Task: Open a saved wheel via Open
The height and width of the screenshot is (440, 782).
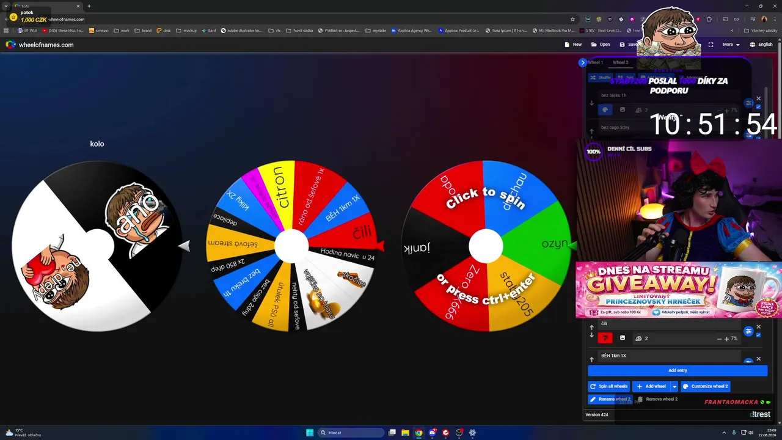Action: (x=601, y=45)
